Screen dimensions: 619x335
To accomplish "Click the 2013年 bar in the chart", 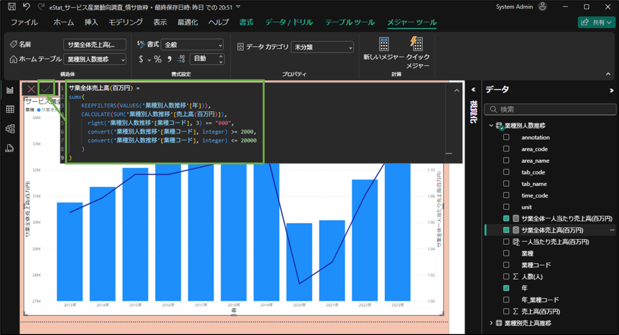I will (70, 252).
